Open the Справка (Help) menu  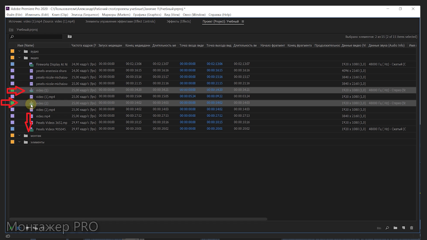(x=220, y=15)
